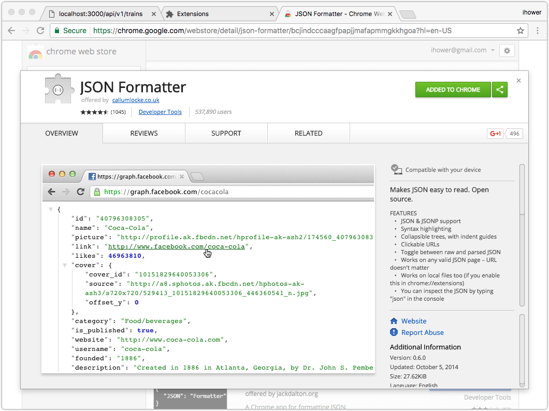Screen dimensions: 549x411
Task: Click the (1045) ratings count
Action: point(118,112)
